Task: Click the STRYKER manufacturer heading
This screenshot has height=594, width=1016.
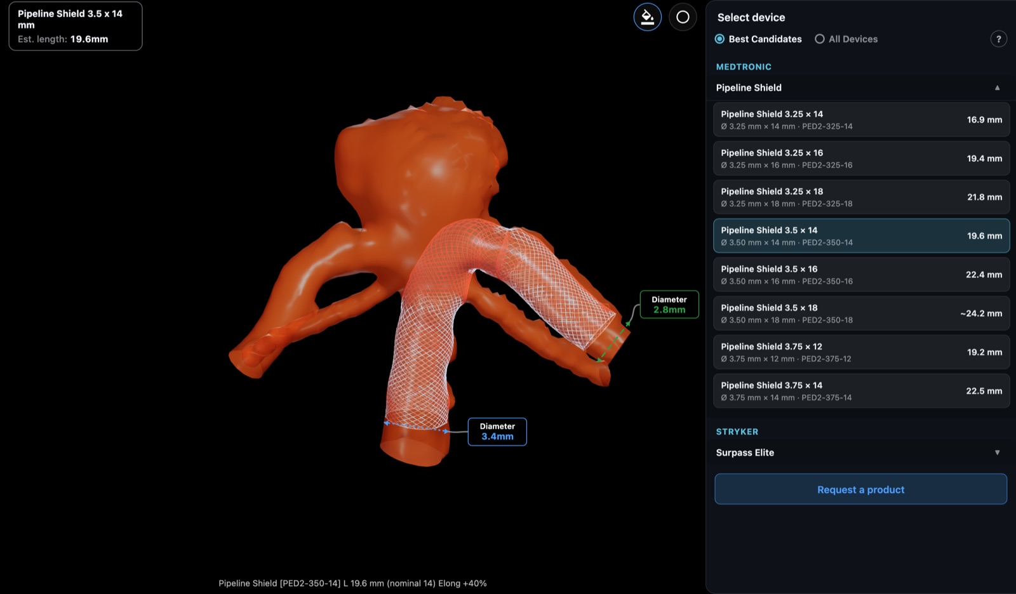Action: [737, 432]
